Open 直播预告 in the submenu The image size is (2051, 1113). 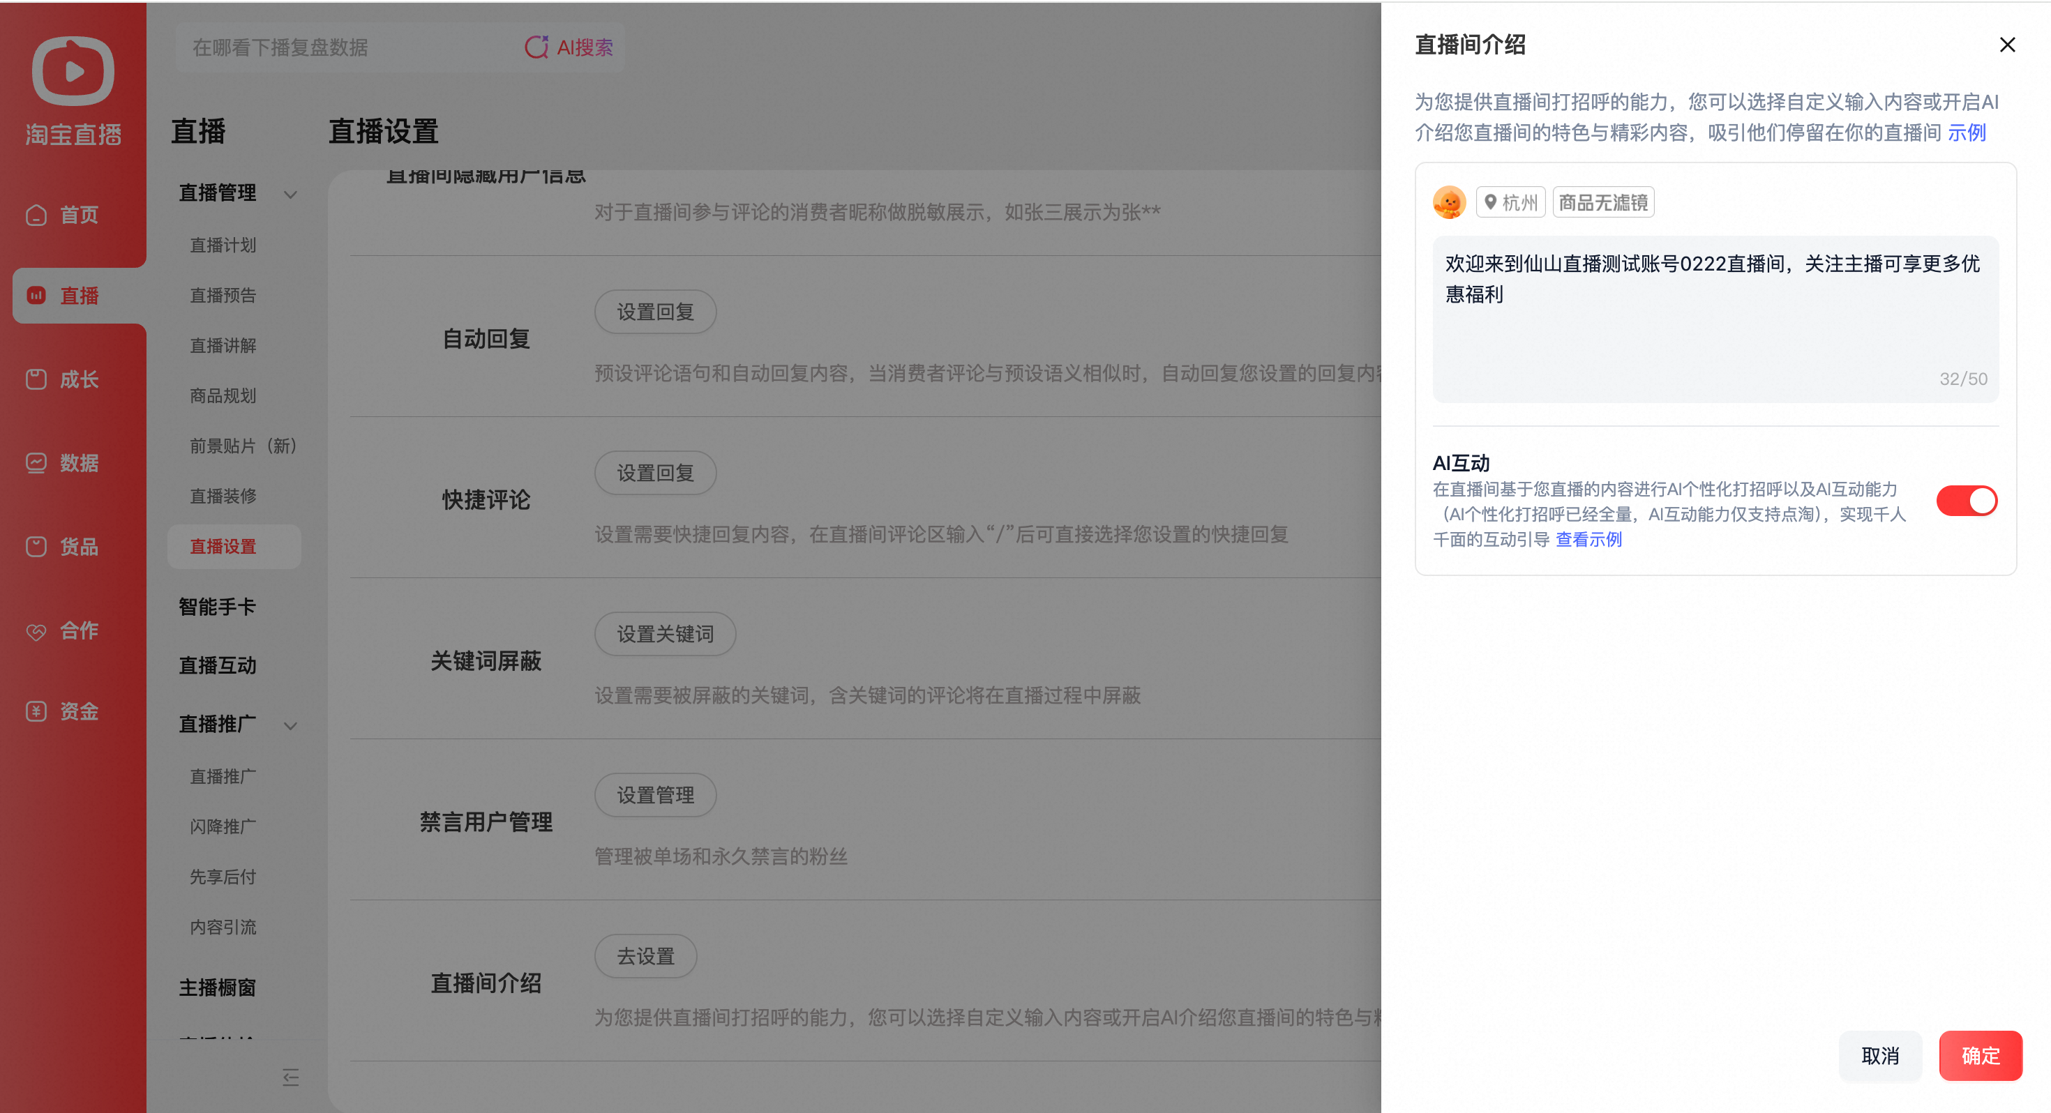(223, 296)
